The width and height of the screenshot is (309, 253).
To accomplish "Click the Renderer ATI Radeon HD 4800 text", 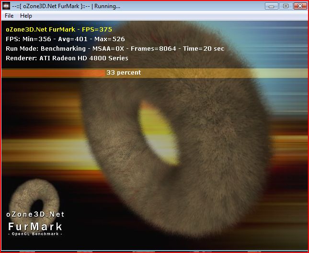I will coord(67,58).
